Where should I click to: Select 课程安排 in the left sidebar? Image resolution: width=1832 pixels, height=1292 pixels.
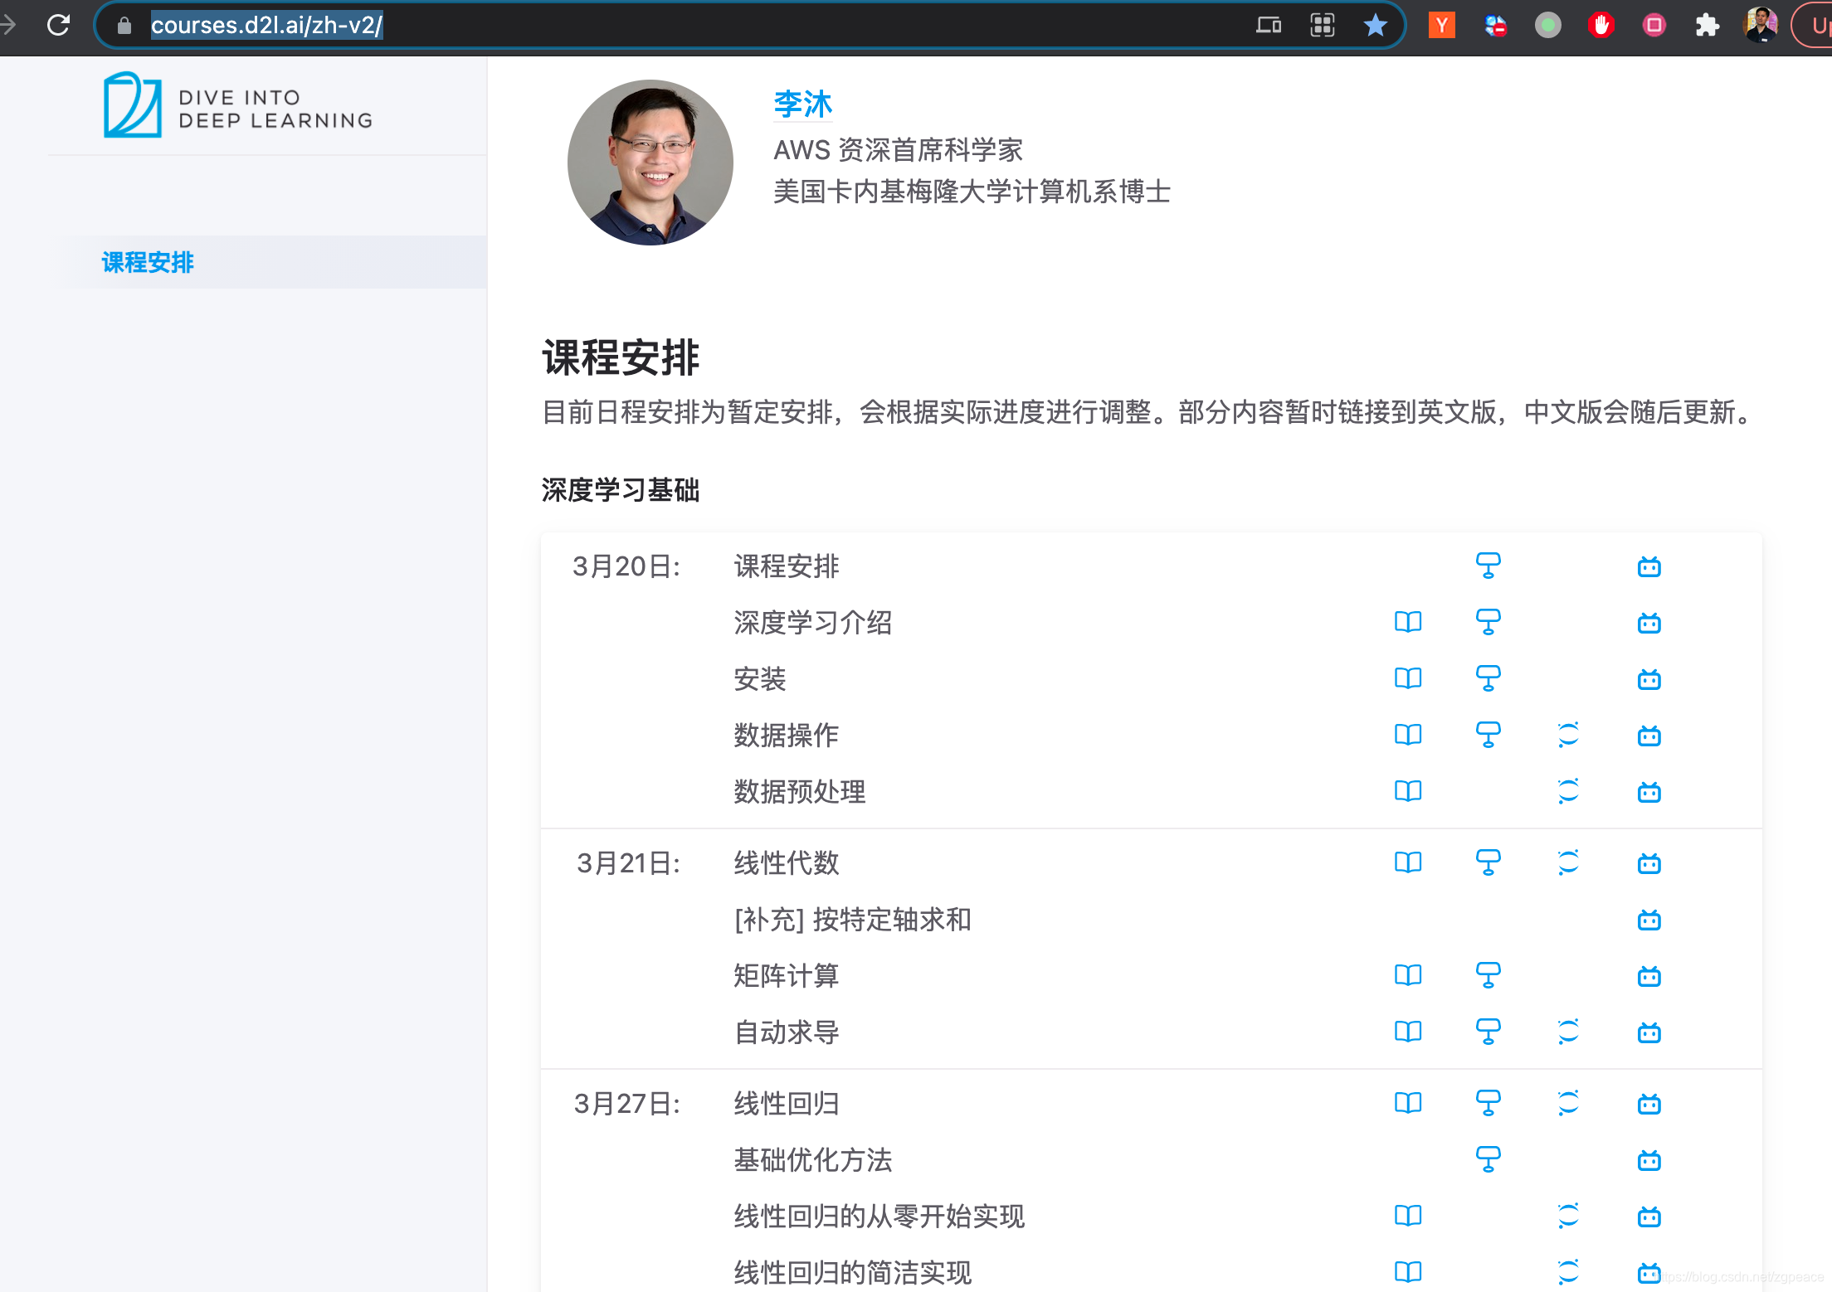click(146, 262)
